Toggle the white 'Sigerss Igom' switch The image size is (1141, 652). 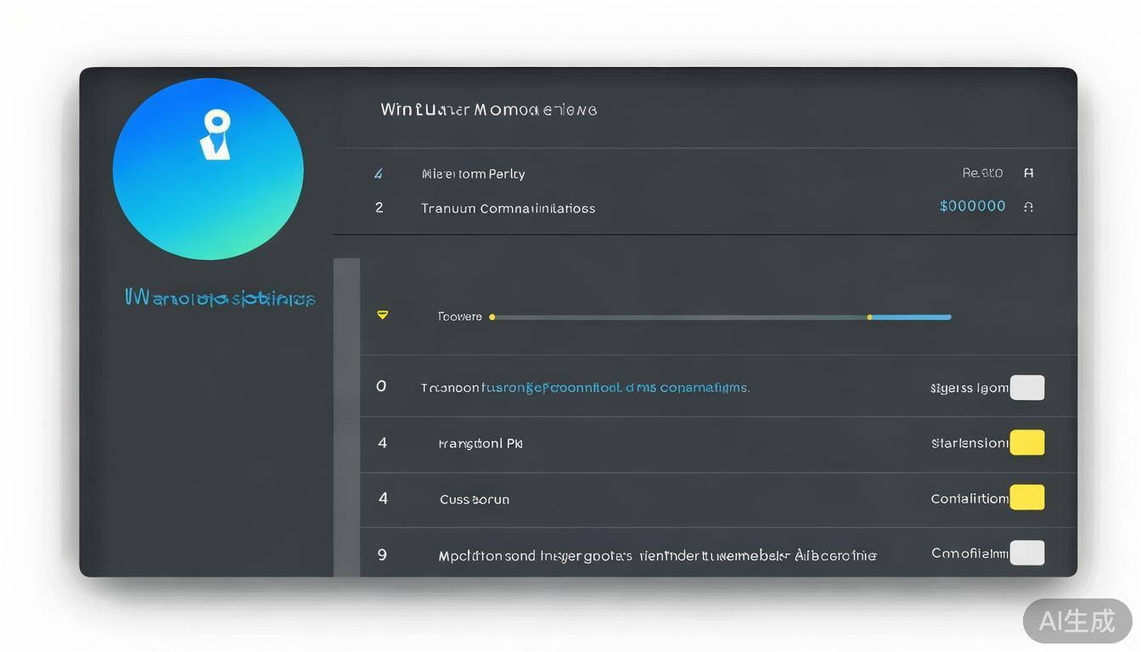[1026, 388]
